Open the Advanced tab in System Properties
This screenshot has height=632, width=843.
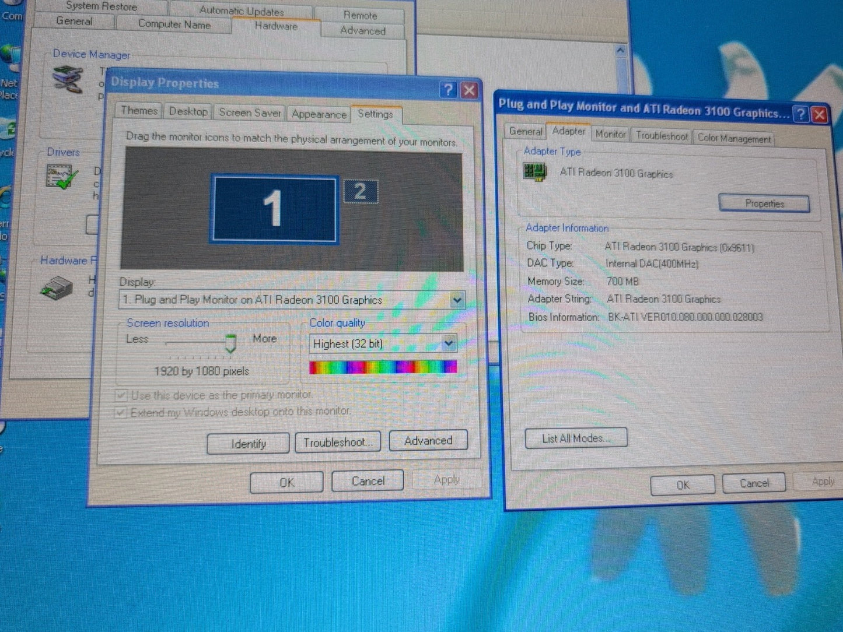point(362,31)
